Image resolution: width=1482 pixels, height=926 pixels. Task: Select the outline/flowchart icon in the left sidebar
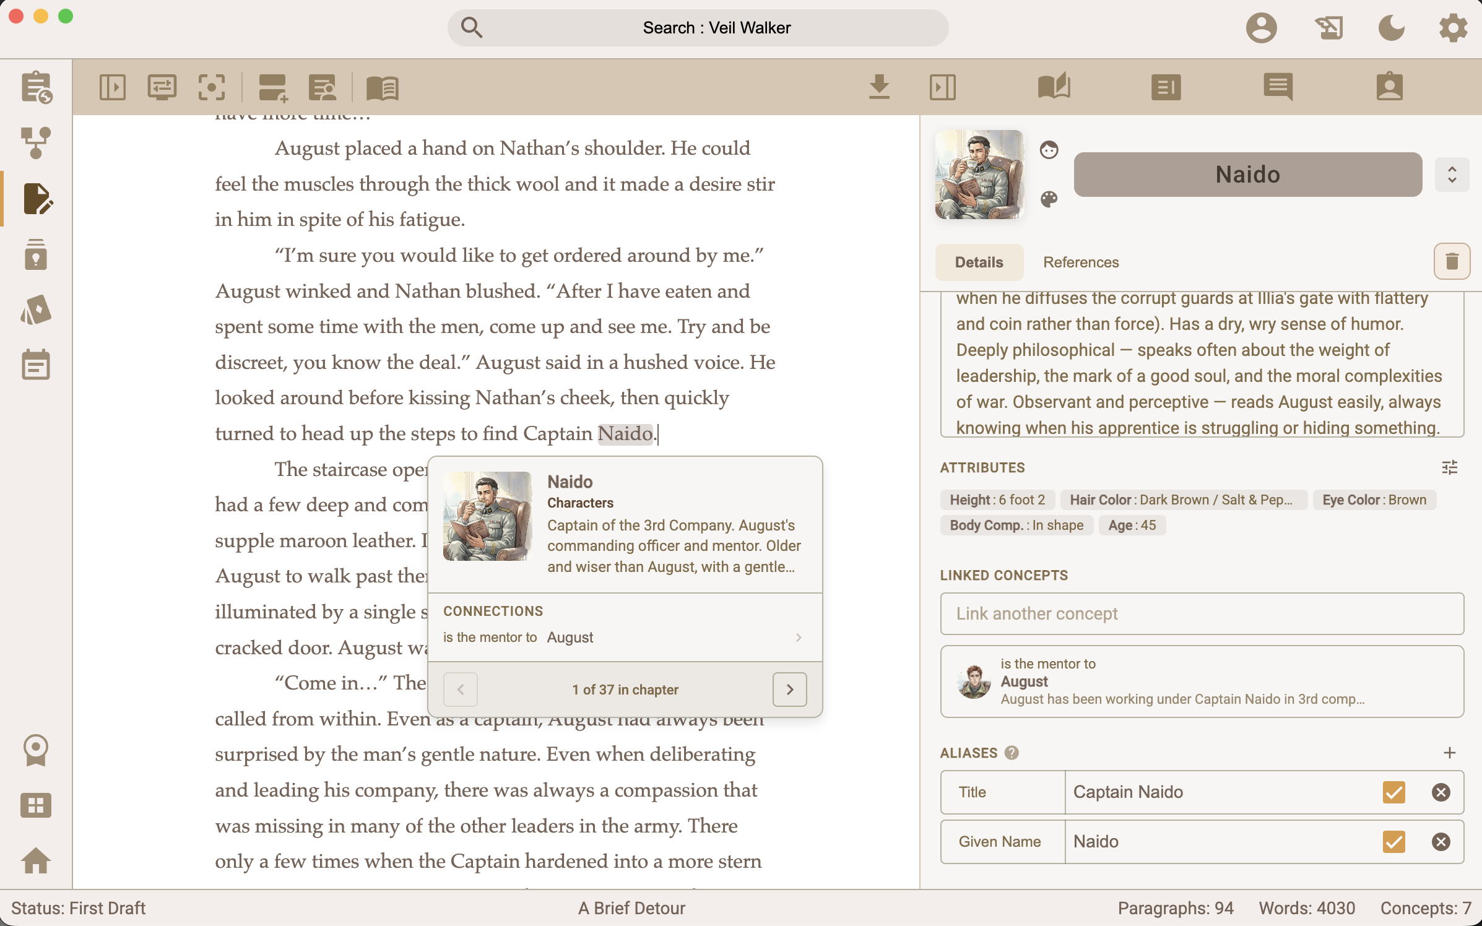point(35,142)
